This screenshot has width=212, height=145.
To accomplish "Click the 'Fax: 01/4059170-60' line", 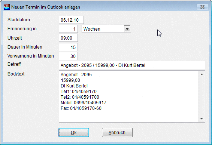I will [81, 108].
